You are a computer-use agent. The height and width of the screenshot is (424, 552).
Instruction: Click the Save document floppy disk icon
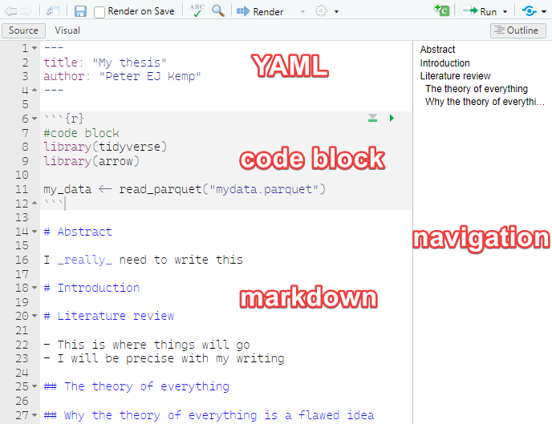point(80,11)
